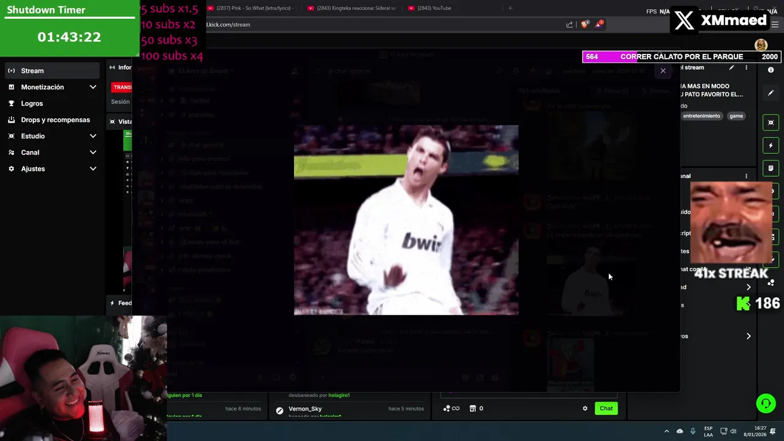Select the entretenimiento tag
784x441 pixels.
[701, 116]
